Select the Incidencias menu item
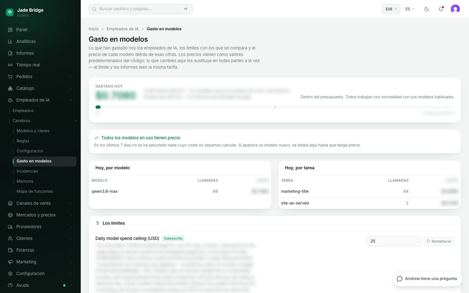Viewport: 469px width, 293px height. point(44,171)
